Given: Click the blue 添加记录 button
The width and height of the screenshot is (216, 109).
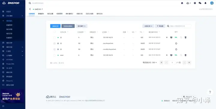Looking at the screenshot, I should pyautogui.click(x=55, y=26).
